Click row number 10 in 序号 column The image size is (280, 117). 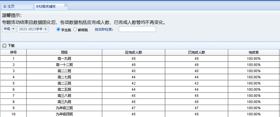(13, 114)
